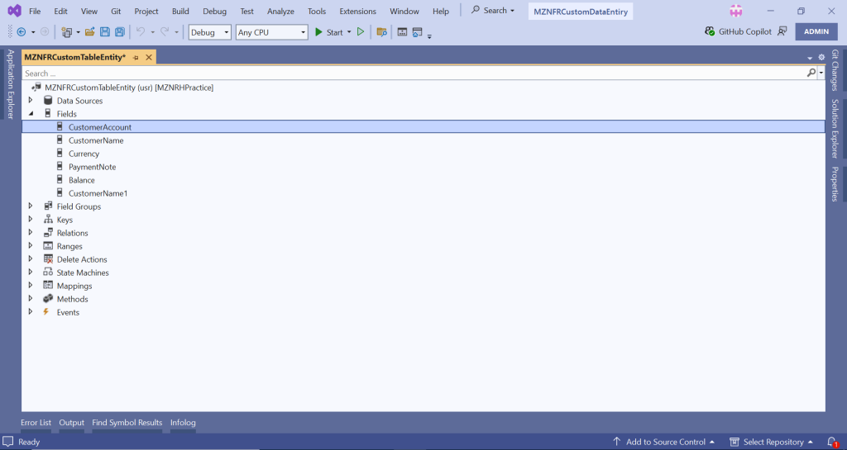This screenshot has height=450, width=847.
Task: Open the Navigate Backward history dropdown arrow
Action: (x=33, y=32)
